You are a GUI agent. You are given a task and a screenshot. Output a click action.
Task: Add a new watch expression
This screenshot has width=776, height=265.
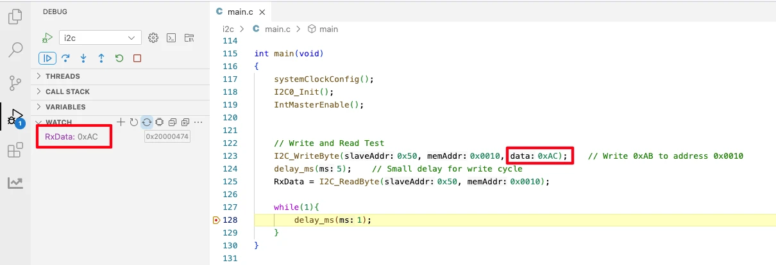(120, 122)
